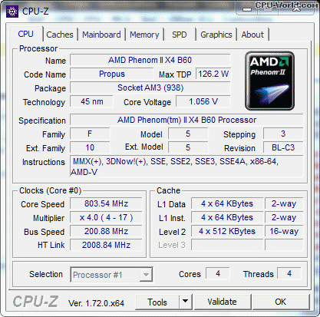This screenshot has width=320, height=317.
Task: Click the Package value Socket AM3 (938)
Action: coord(150,88)
